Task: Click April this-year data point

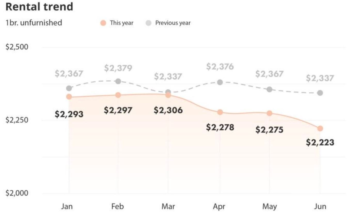Action: (x=220, y=112)
